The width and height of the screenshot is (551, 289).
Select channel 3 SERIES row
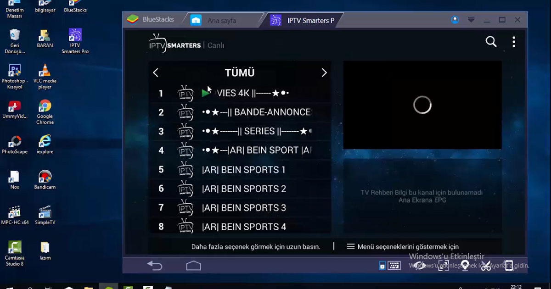tap(240, 131)
